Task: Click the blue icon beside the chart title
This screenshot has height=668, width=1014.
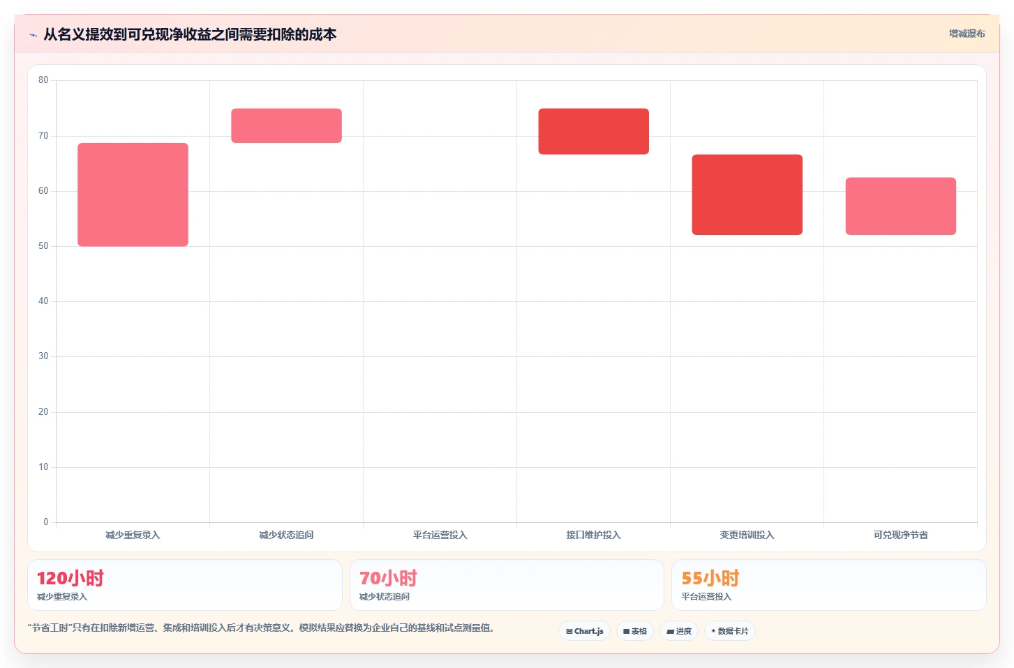Action: pos(33,35)
